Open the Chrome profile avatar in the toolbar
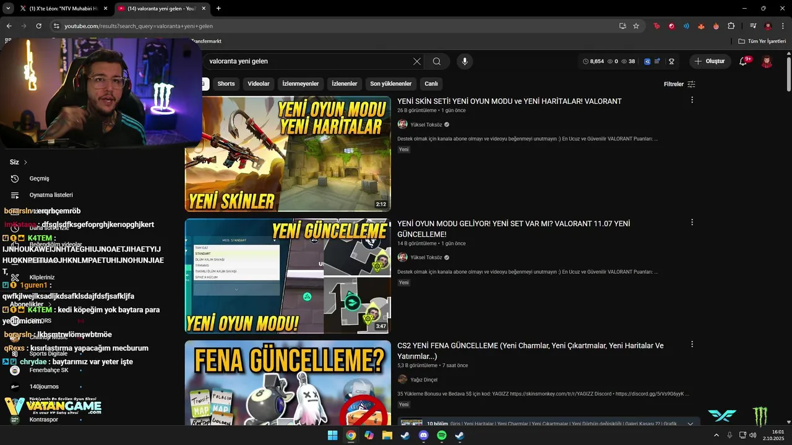Screen dimensions: 792x445 point(768,26)
